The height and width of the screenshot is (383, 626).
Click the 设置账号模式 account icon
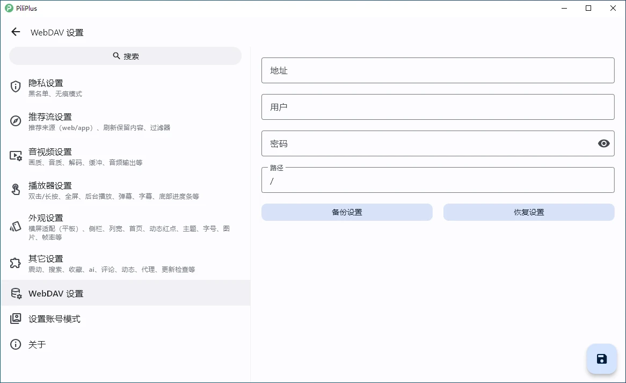16,319
